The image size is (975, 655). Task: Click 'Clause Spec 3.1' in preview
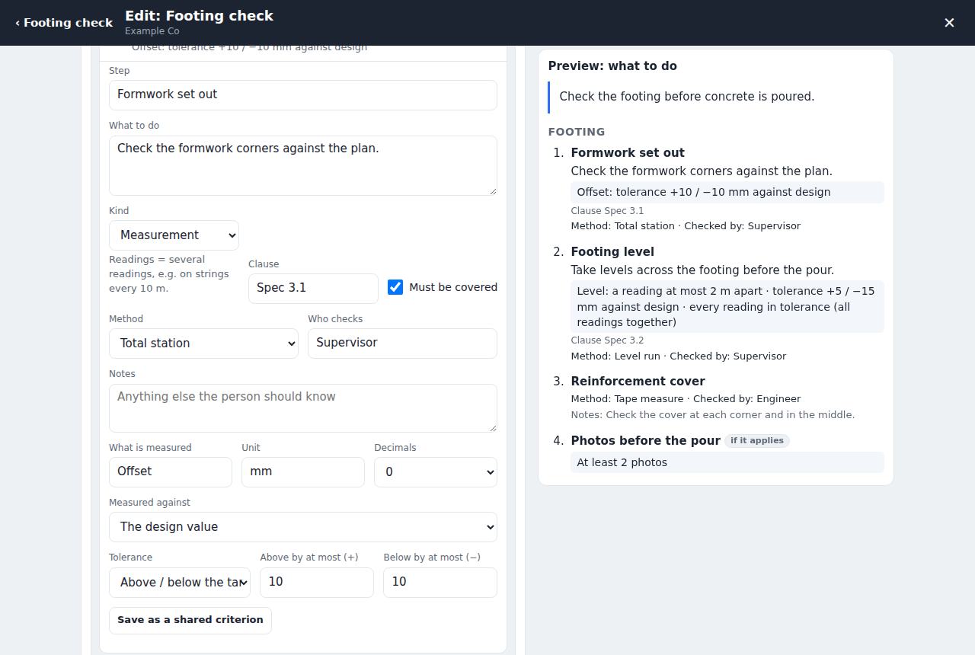(607, 211)
